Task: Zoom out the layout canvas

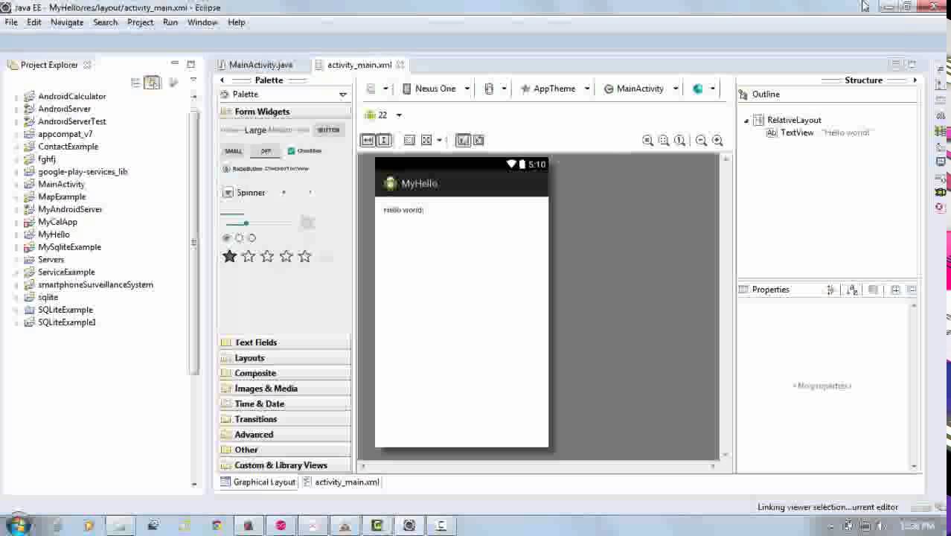Action: (x=701, y=140)
